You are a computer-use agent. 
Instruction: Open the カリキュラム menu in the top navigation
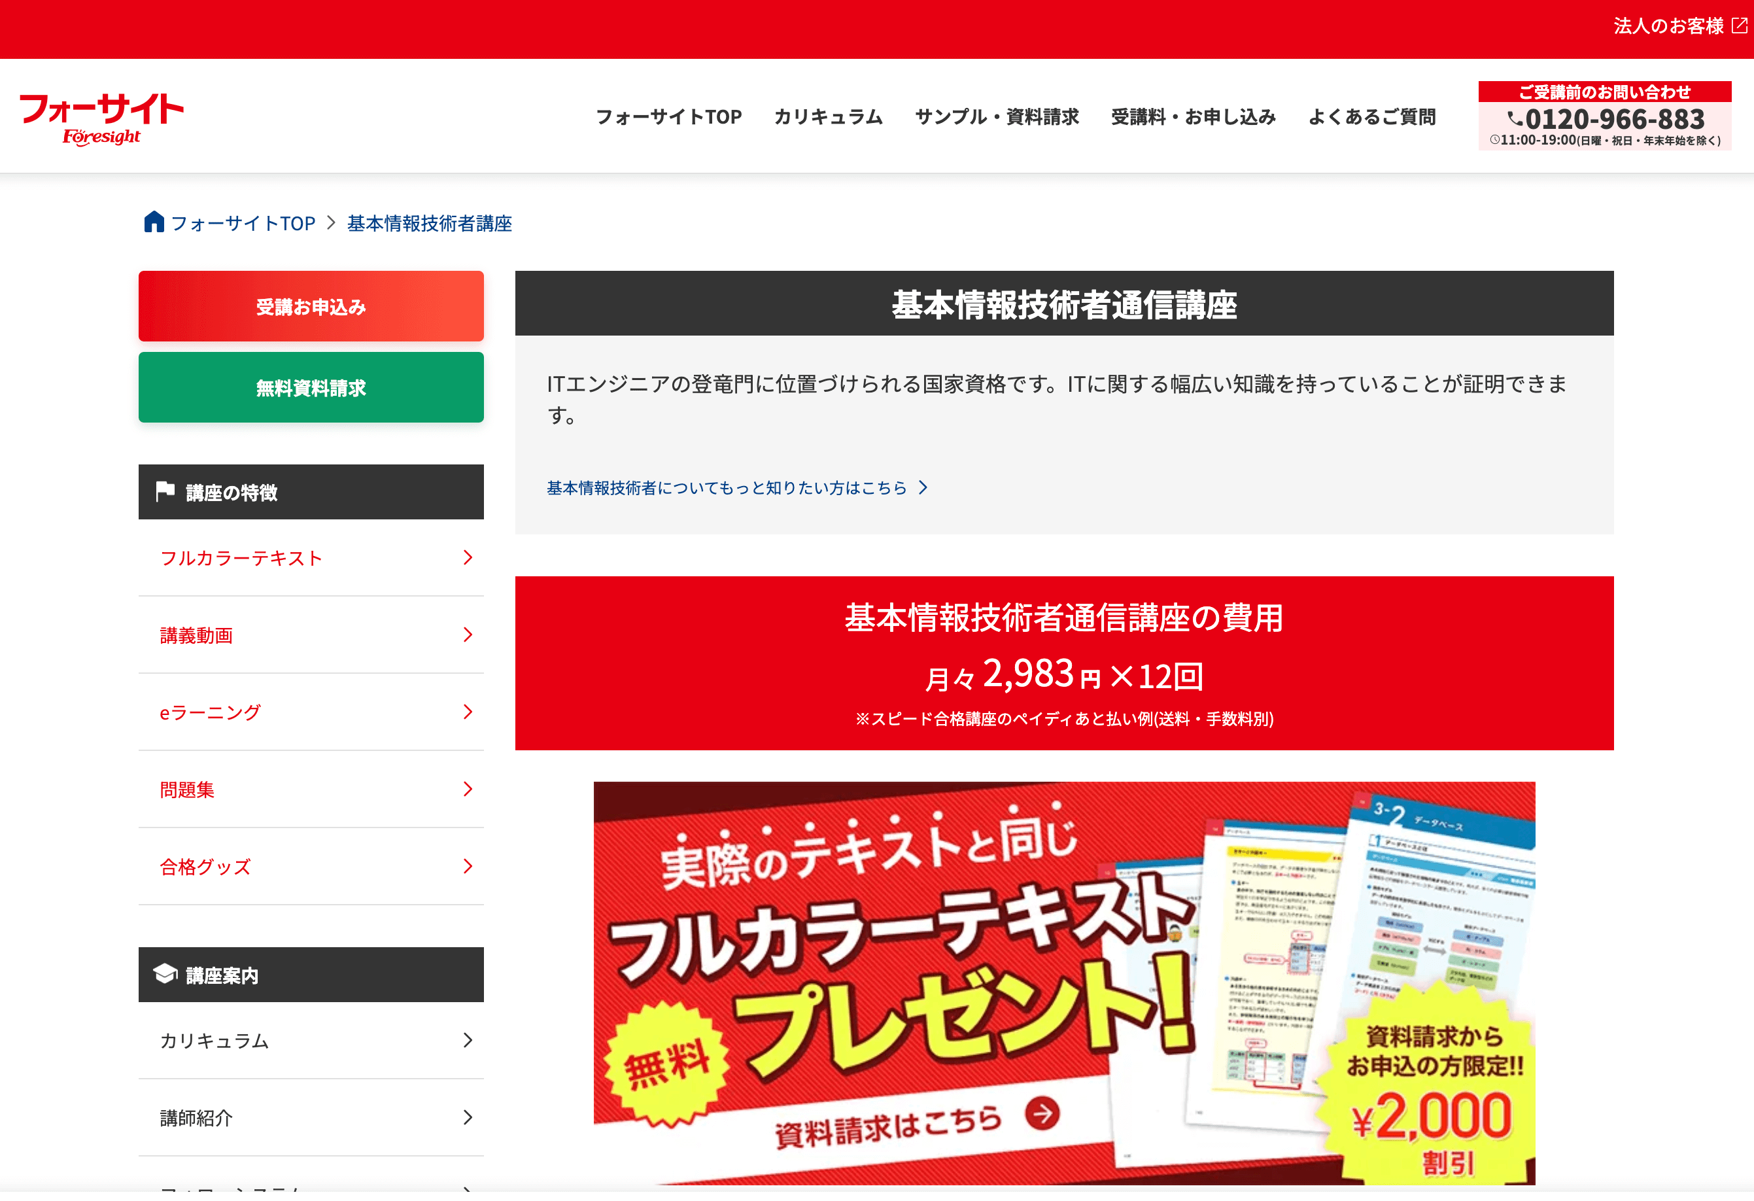[x=828, y=117]
